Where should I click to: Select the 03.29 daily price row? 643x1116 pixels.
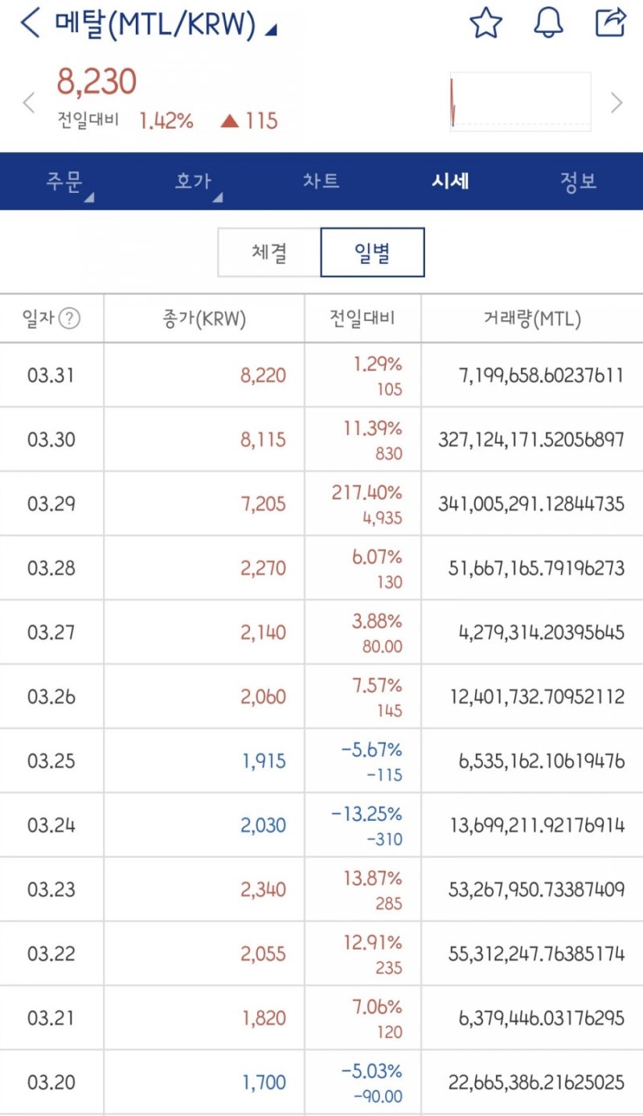pyautogui.click(x=321, y=503)
